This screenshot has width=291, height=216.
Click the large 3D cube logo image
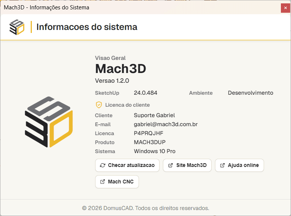[x=49, y=122]
